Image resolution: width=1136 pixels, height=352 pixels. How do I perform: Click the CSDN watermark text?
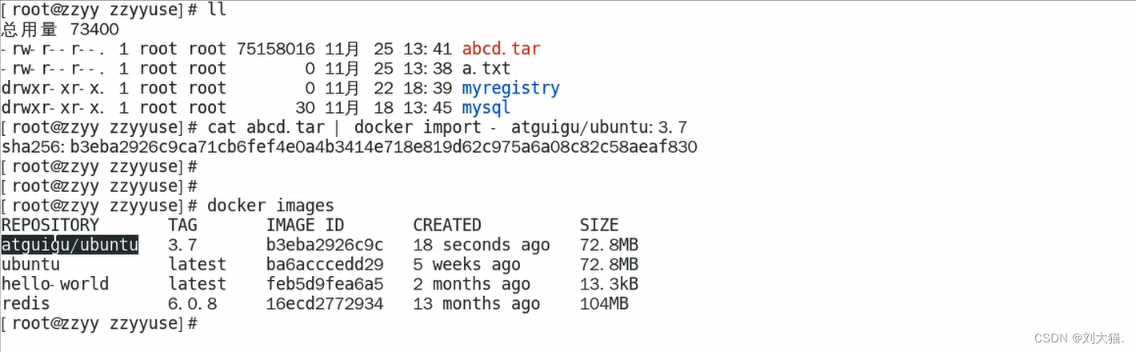pyautogui.click(x=1077, y=338)
